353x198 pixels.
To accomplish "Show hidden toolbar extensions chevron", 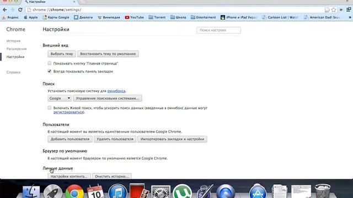I will (341, 10).
